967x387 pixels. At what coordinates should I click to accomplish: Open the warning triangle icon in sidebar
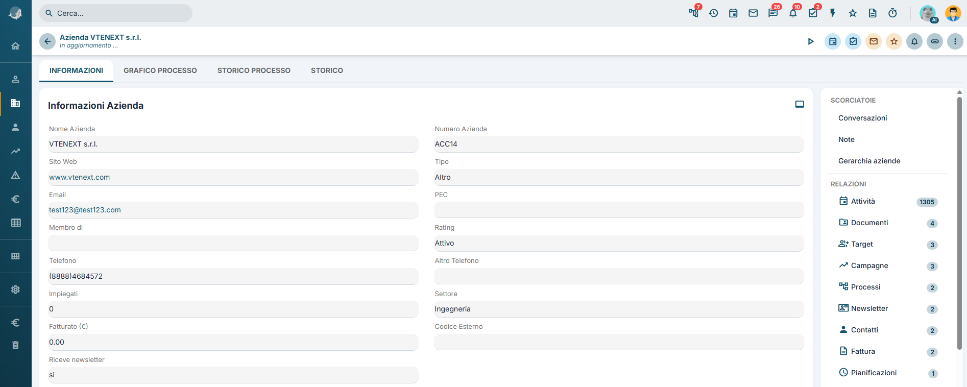(x=16, y=175)
